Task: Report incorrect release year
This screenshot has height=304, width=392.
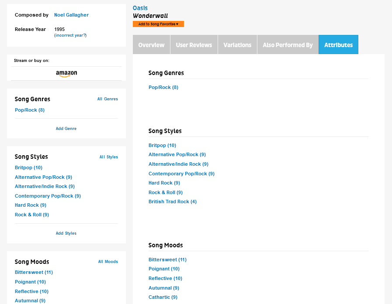Action: pyautogui.click(x=70, y=35)
